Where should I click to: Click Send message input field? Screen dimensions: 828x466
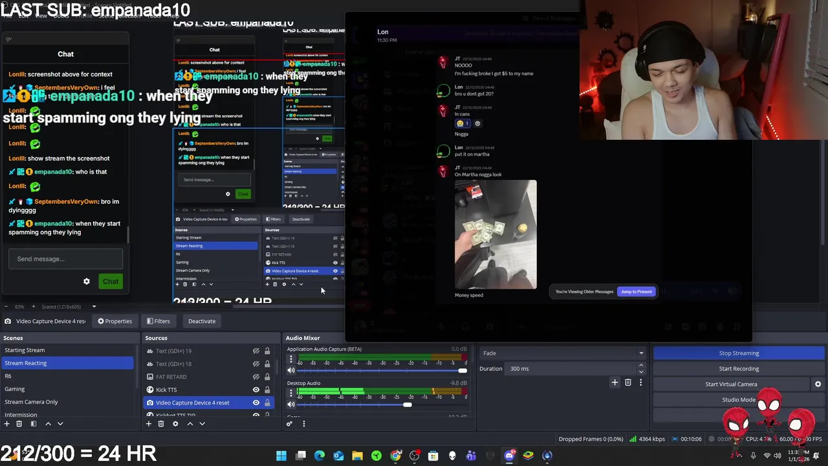coord(65,259)
